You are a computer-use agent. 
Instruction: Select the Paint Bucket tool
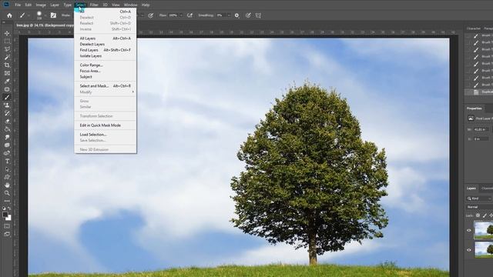coord(7,129)
